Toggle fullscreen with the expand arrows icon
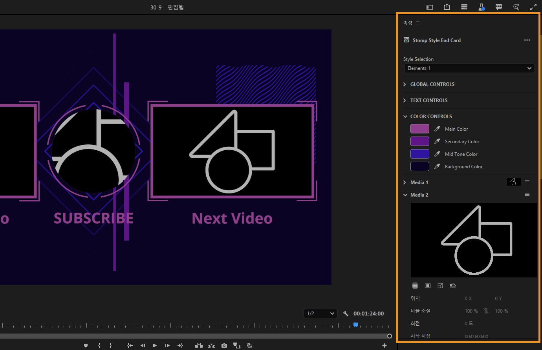 (533, 7)
